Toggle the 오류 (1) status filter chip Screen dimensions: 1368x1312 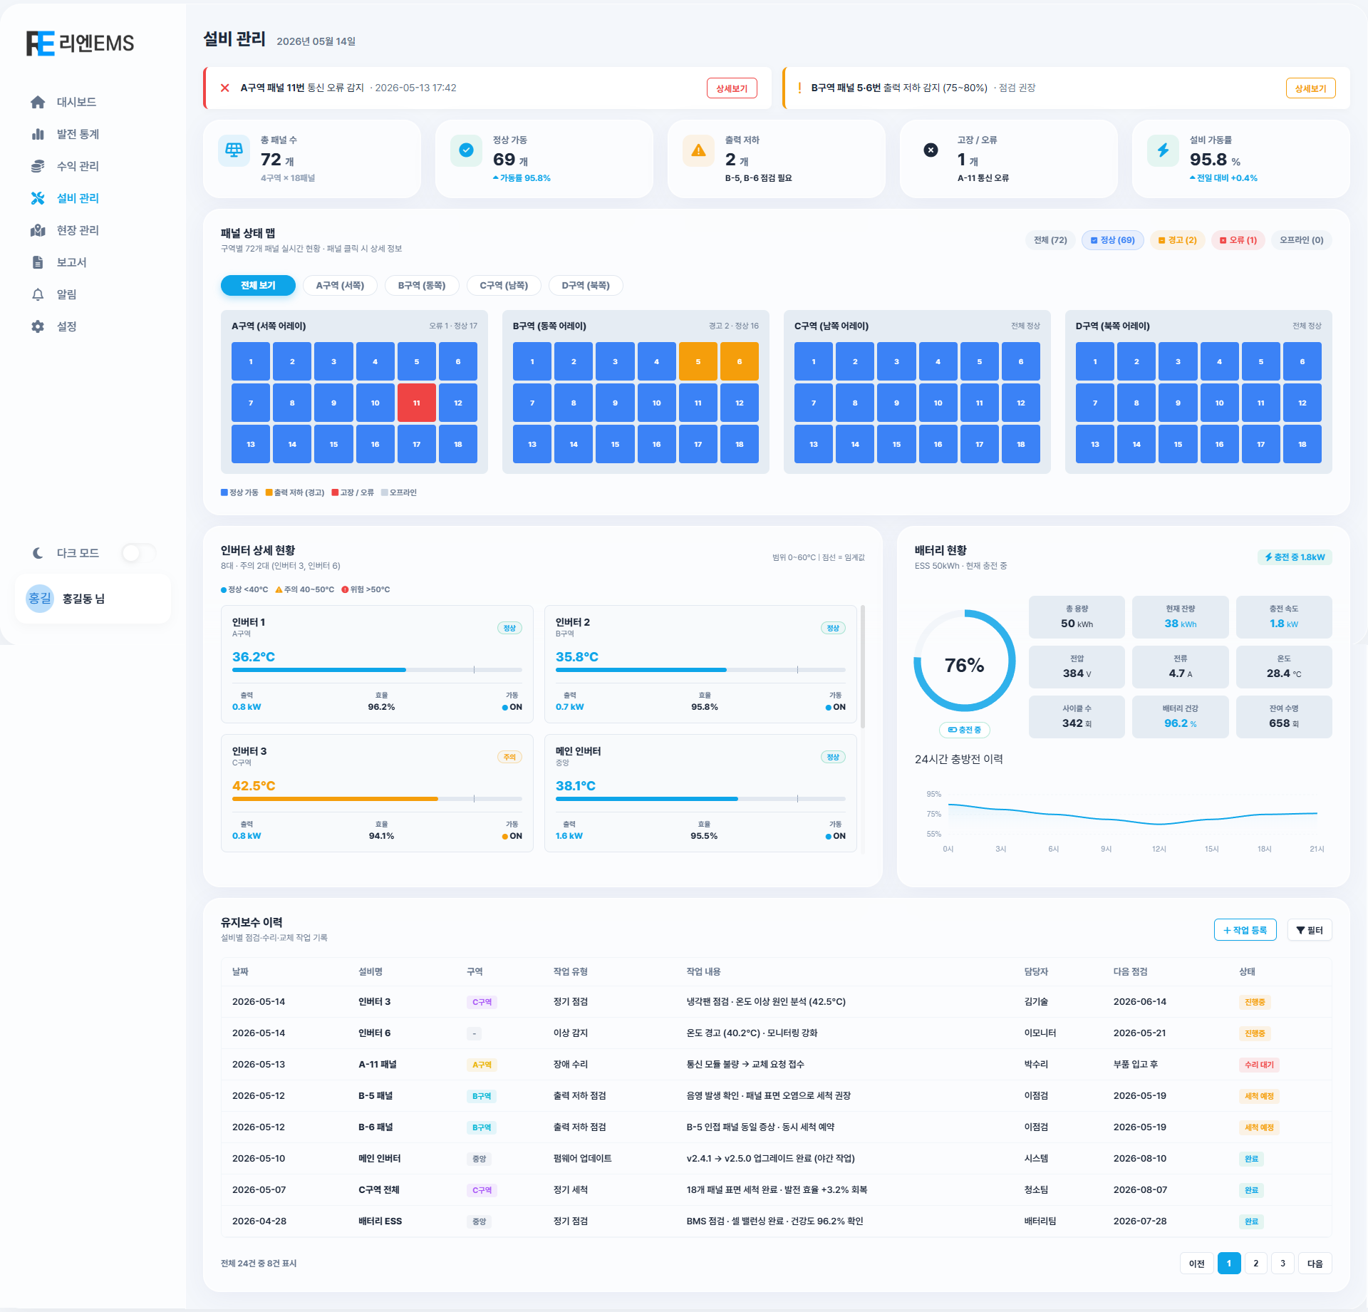1238,240
